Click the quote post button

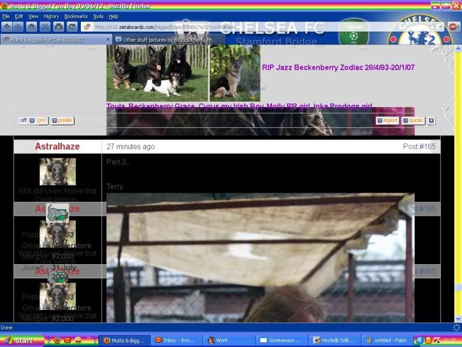(413, 121)
